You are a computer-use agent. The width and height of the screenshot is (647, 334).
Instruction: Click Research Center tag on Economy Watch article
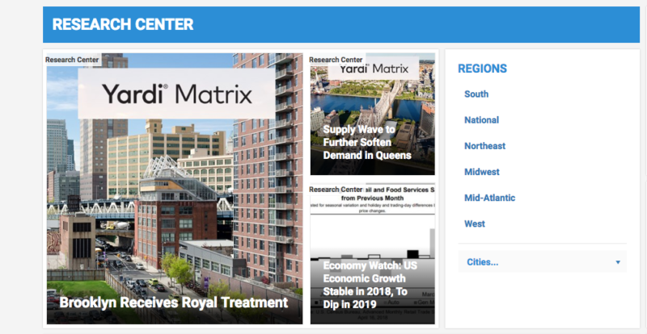coord(336,190)
